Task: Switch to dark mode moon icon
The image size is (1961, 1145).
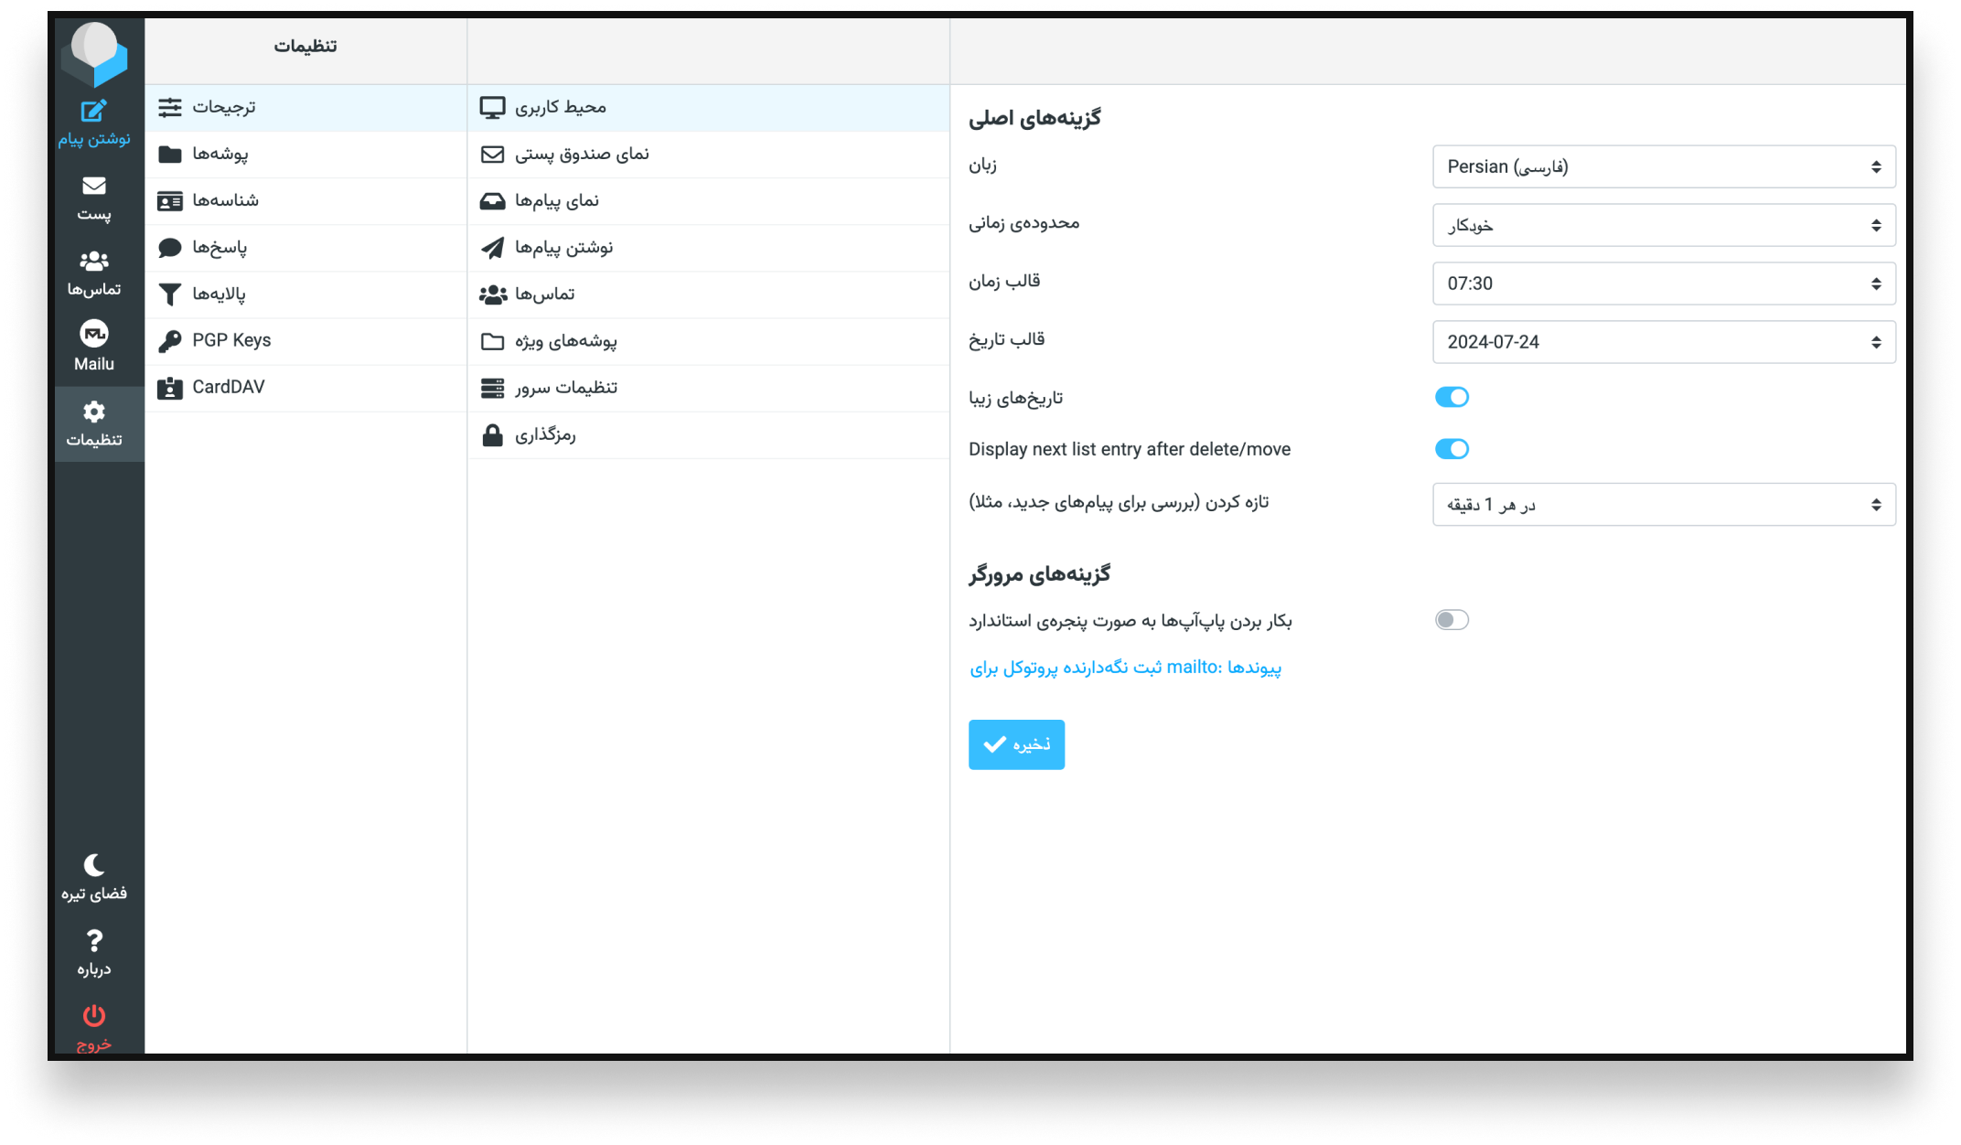Action: click(x=93, y=865)
